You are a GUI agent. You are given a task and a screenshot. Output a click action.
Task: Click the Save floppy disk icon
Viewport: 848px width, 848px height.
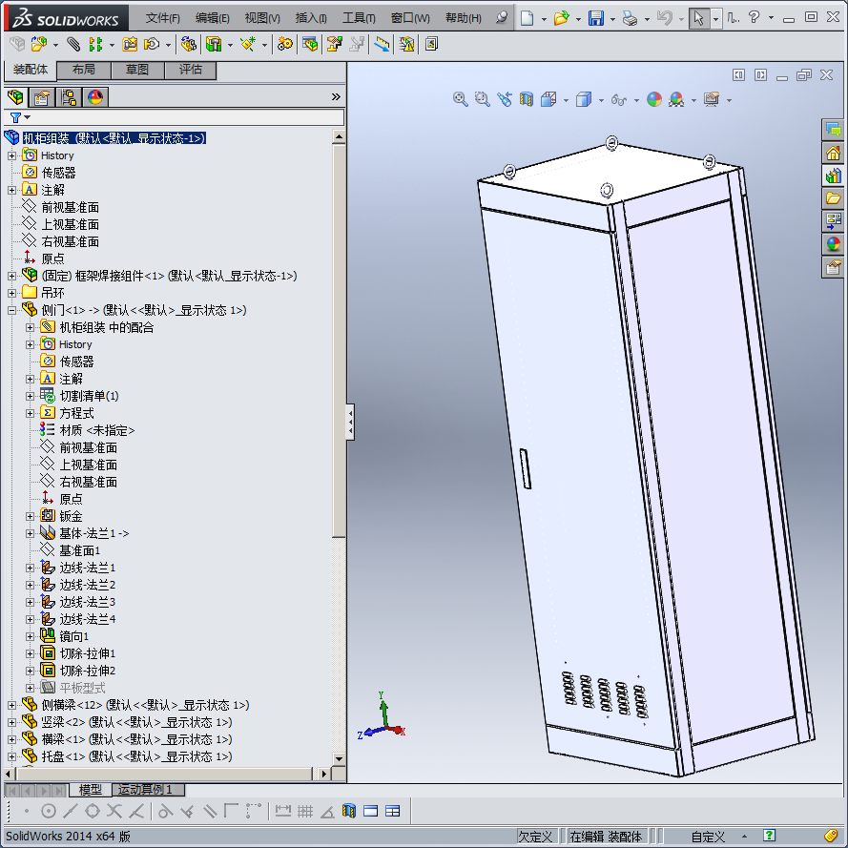[596, 18]
